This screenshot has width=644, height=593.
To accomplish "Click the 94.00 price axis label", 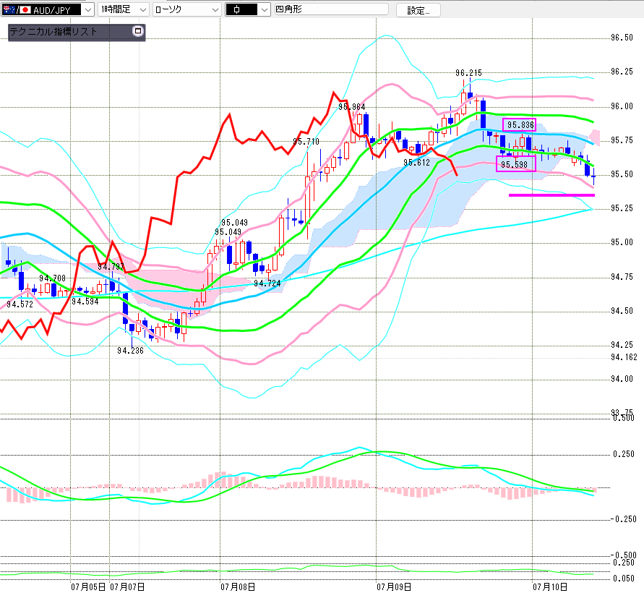I will point(622,379).
